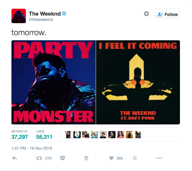Open the Party Monster cover image

pos(54,82)
